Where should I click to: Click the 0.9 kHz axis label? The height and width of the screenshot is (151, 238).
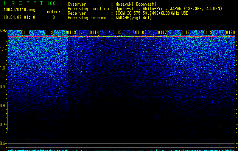3,87
